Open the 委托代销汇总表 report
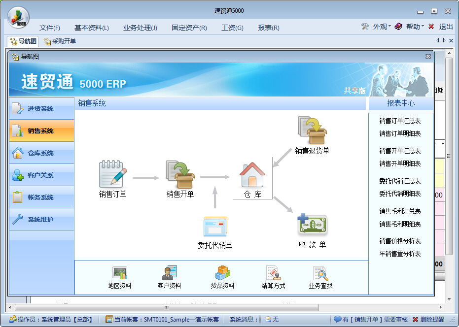The image size is (459, 327). click(400, 181)
